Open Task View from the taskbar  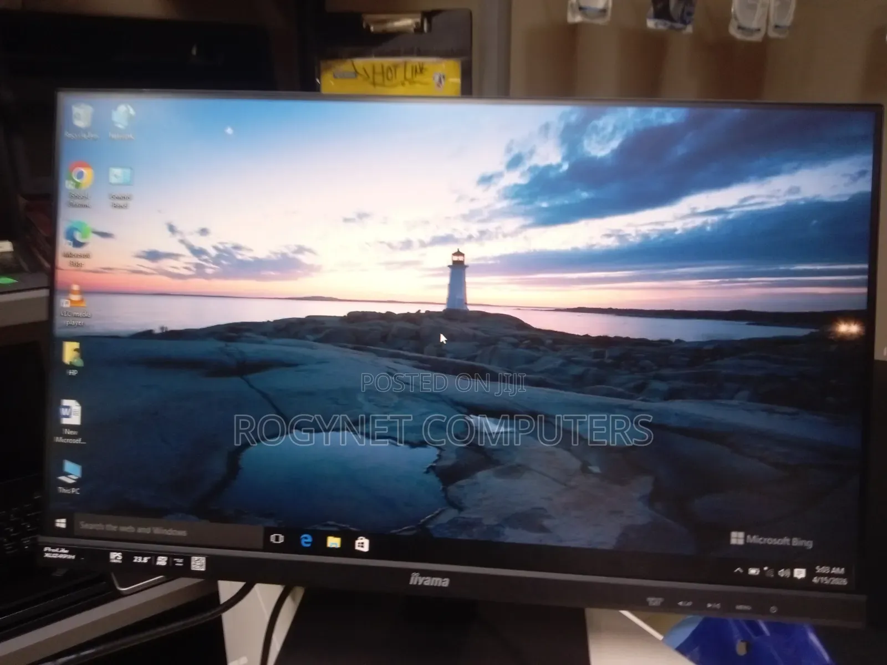pyautogui.click(x=277, y=538)
